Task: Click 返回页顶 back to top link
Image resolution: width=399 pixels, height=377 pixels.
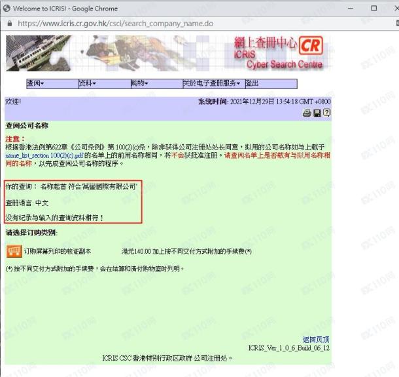Action: click(x=316, y=340)
